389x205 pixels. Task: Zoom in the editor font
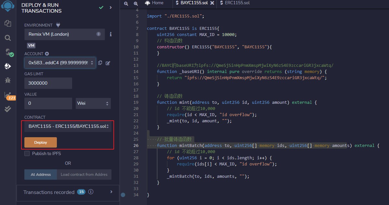pos(136,4)
